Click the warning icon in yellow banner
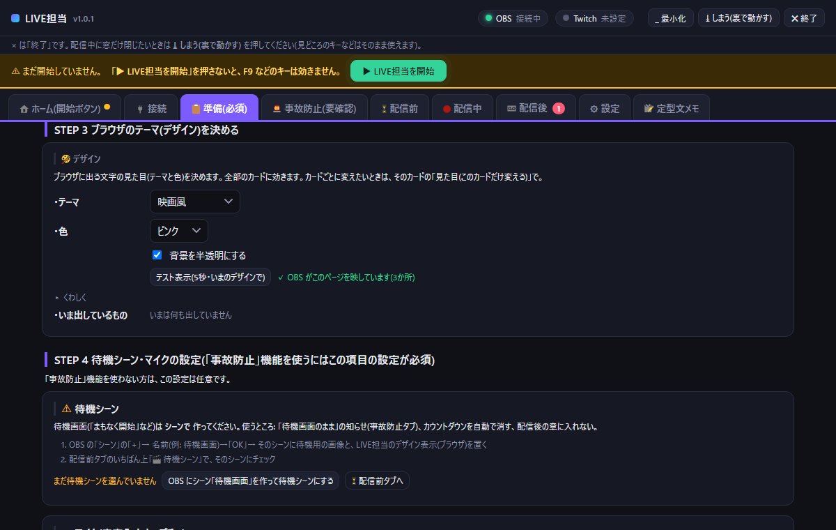The height and width of the screenshot is (530, 836). click(15, 71)
